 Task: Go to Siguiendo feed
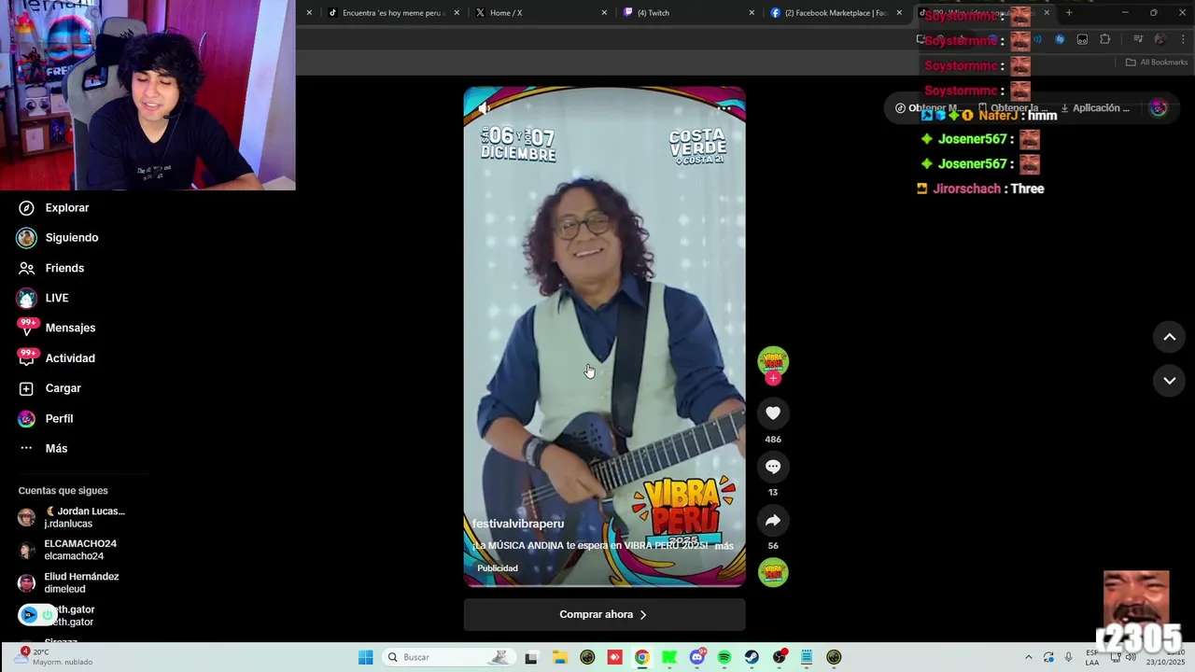click(x=58, y=238)
